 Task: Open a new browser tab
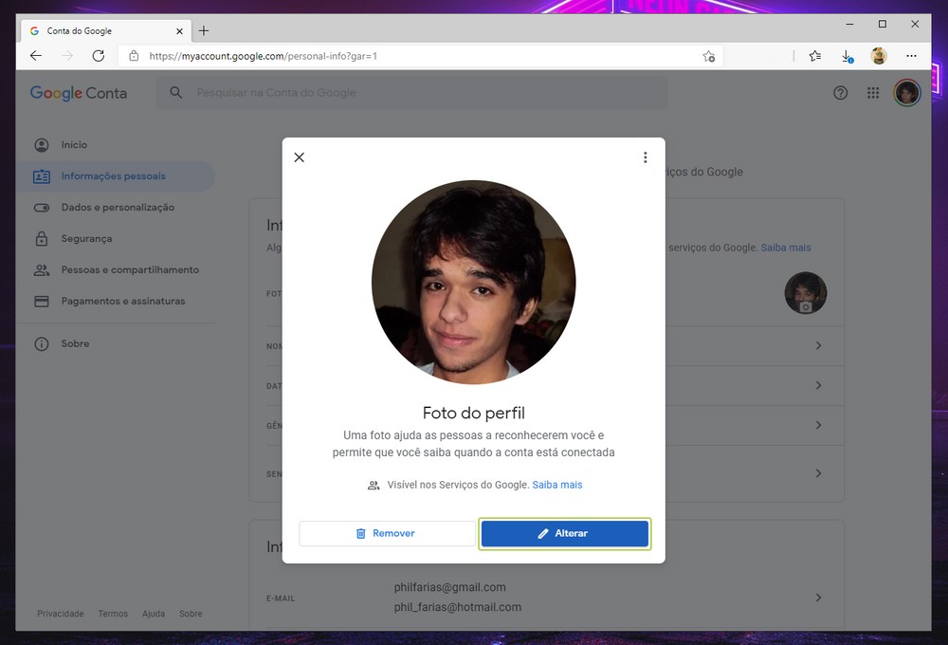click(204, 30)
